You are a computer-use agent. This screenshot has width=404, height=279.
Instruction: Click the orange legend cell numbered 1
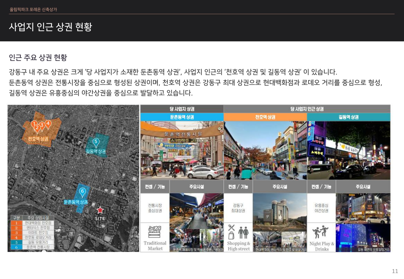click(x=16, y=223)
